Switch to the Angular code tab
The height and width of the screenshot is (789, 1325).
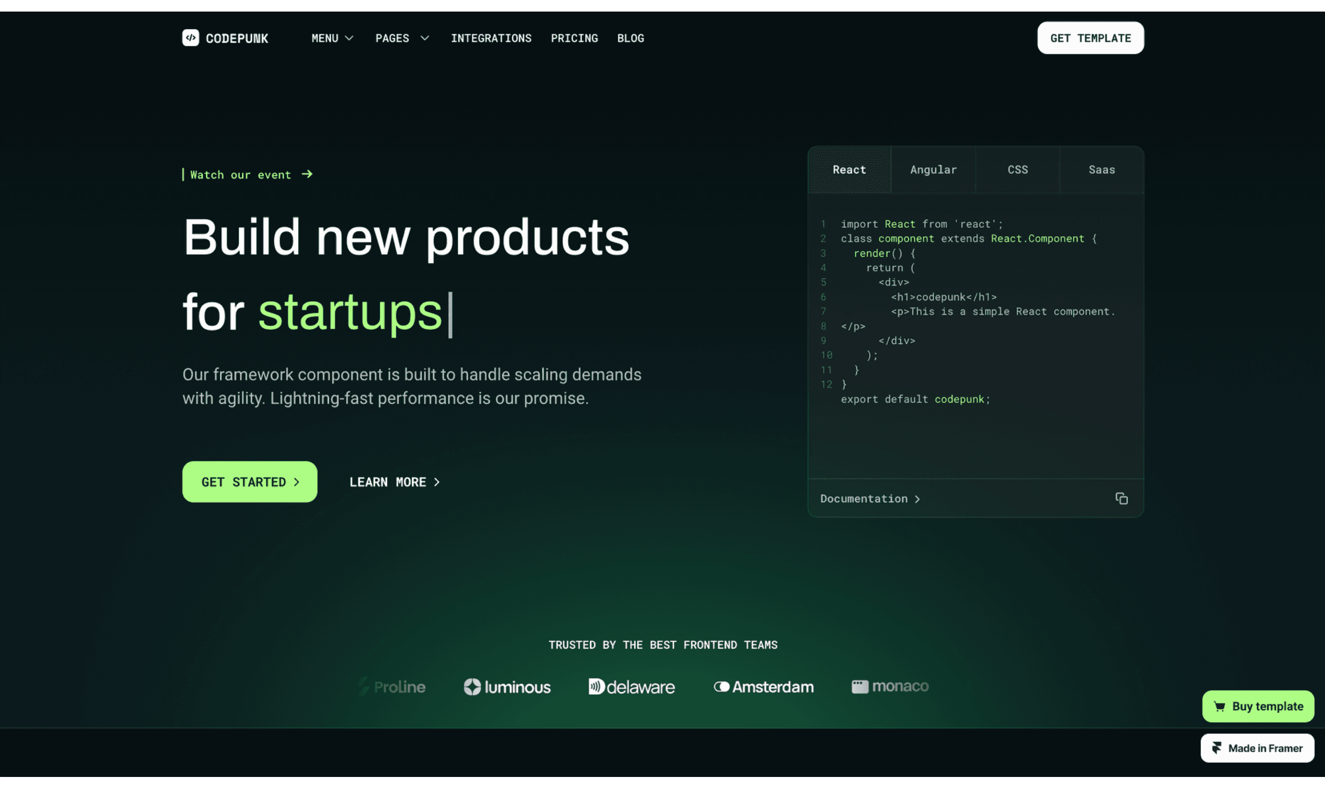tap(933, 169)
